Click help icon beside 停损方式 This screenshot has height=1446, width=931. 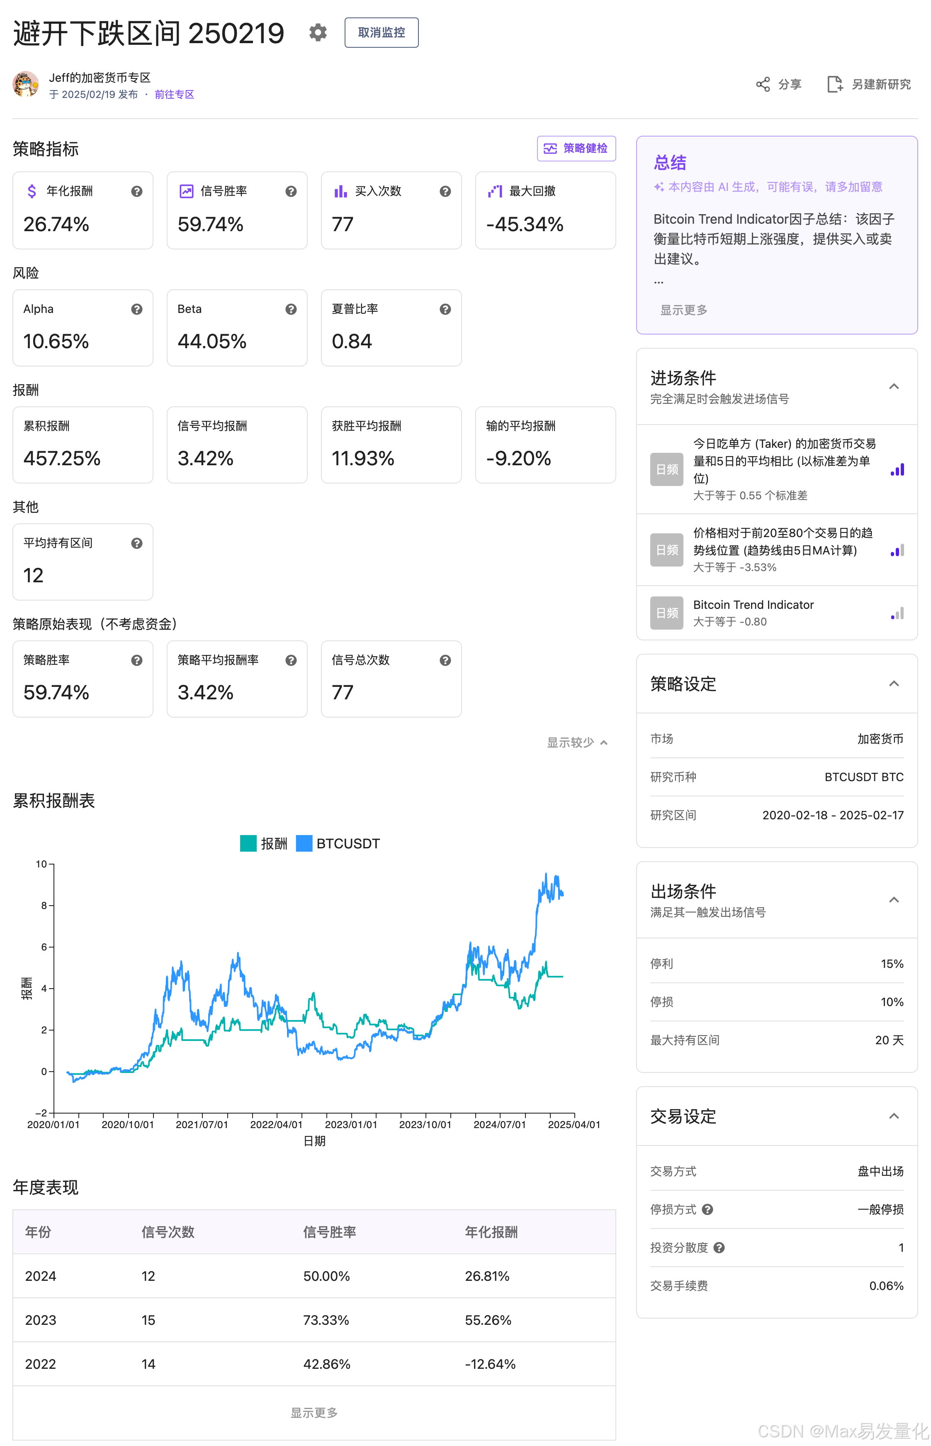(707, 1209)
